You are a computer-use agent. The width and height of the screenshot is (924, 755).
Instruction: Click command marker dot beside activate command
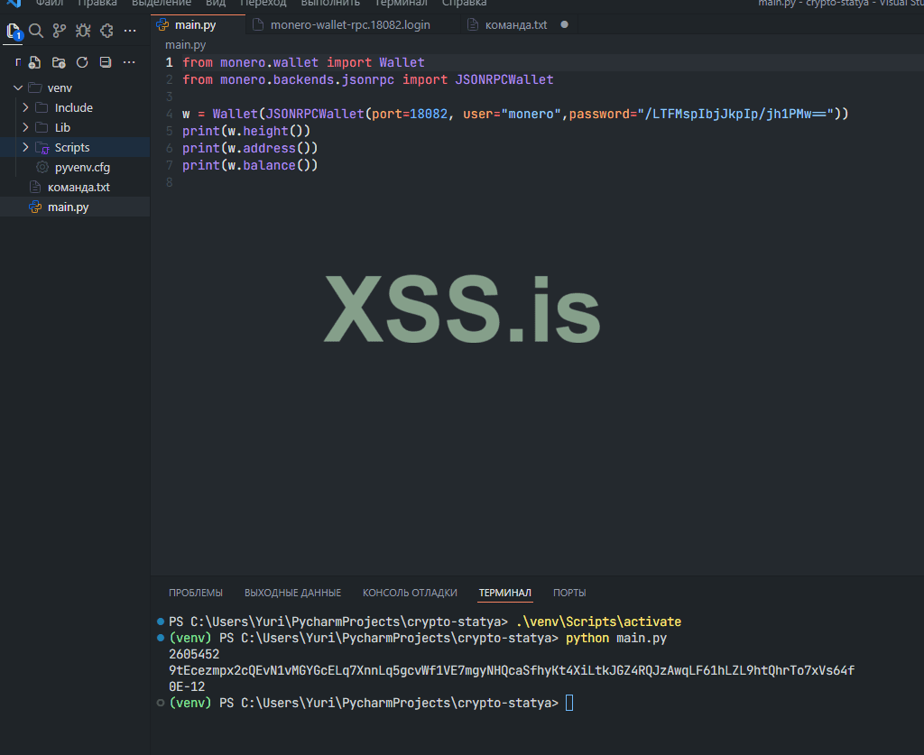tap(161, 621)
